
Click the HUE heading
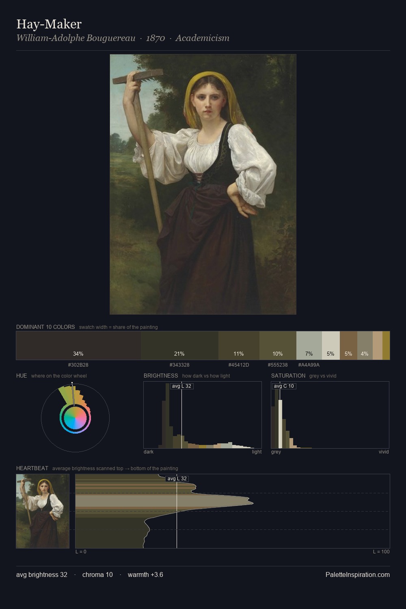(x=22, y=376)
